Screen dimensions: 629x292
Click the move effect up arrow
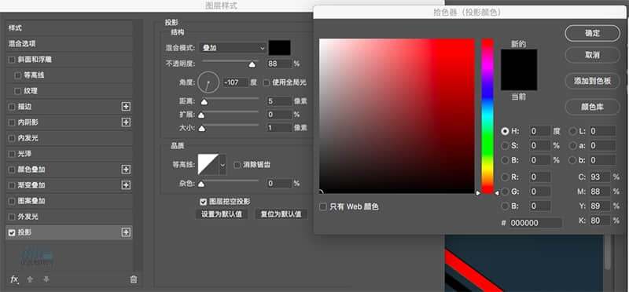pos(30,279)
